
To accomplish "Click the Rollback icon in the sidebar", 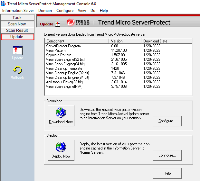I will click(17, 73).
